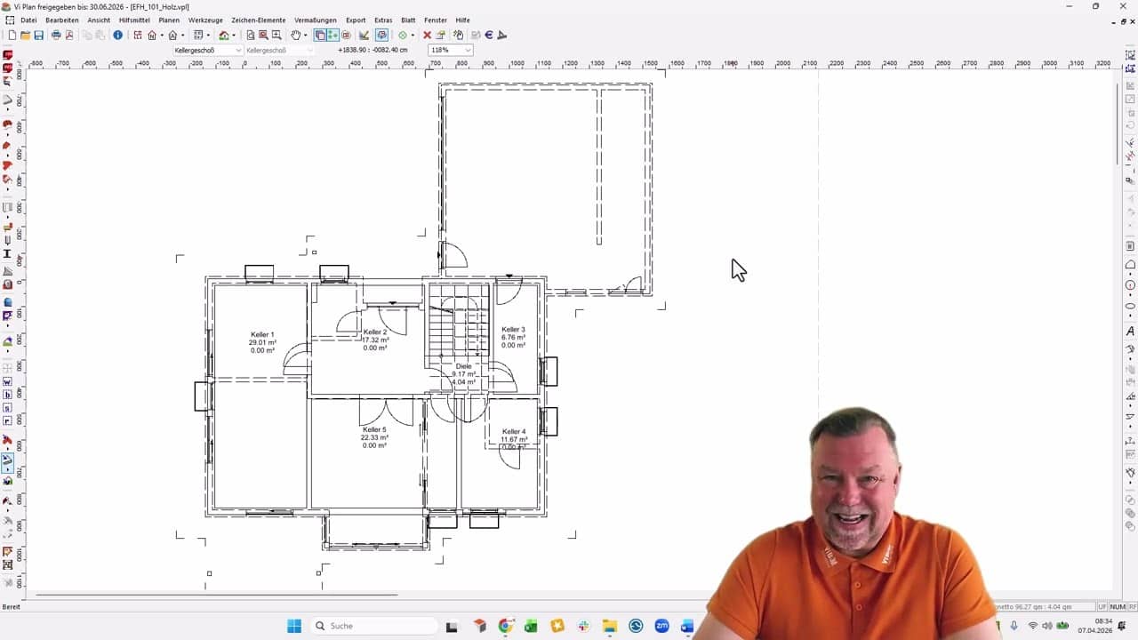Viewport: 1138px width, 640px height.
Task: Export to PDF using the toolbar icon
Action: tap(69, 36)
